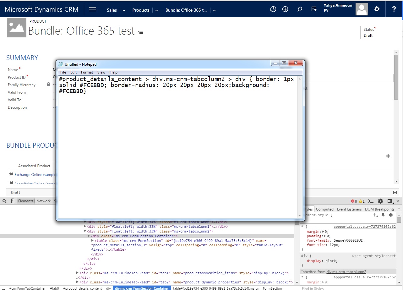Expand the tab1 productassocaition_items div
The height and width of the screenshot is (290, 403).
[x=78, y=273]
